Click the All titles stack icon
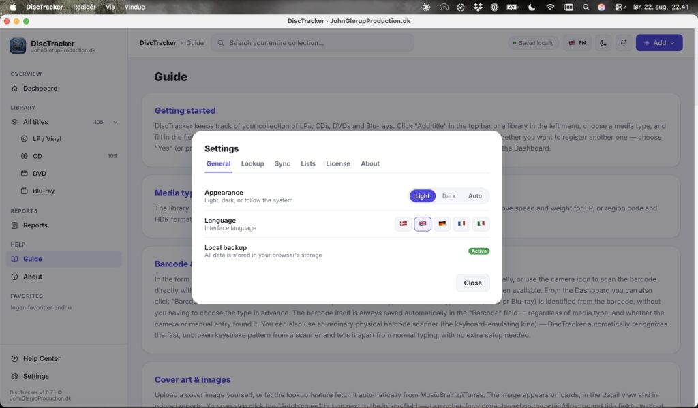The image size is (698, 408). 14,122
